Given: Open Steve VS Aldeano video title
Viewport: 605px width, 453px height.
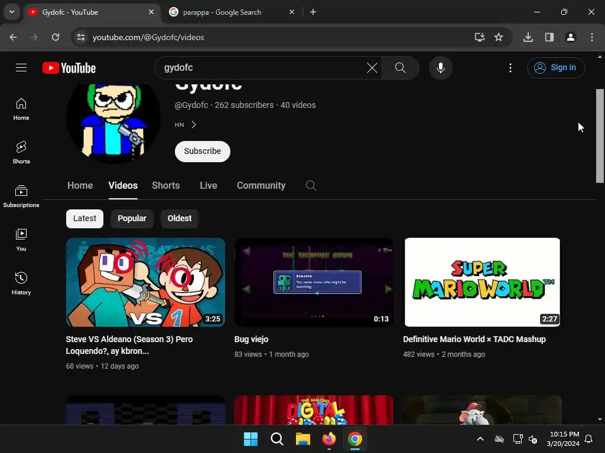Looking at the screenshot, I should click(x=129, y=345).
